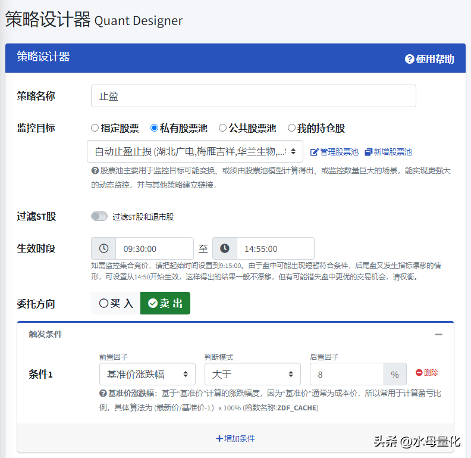Click the 管理股票池 link
The image size is (471, 458).
(x=334, y=152)
